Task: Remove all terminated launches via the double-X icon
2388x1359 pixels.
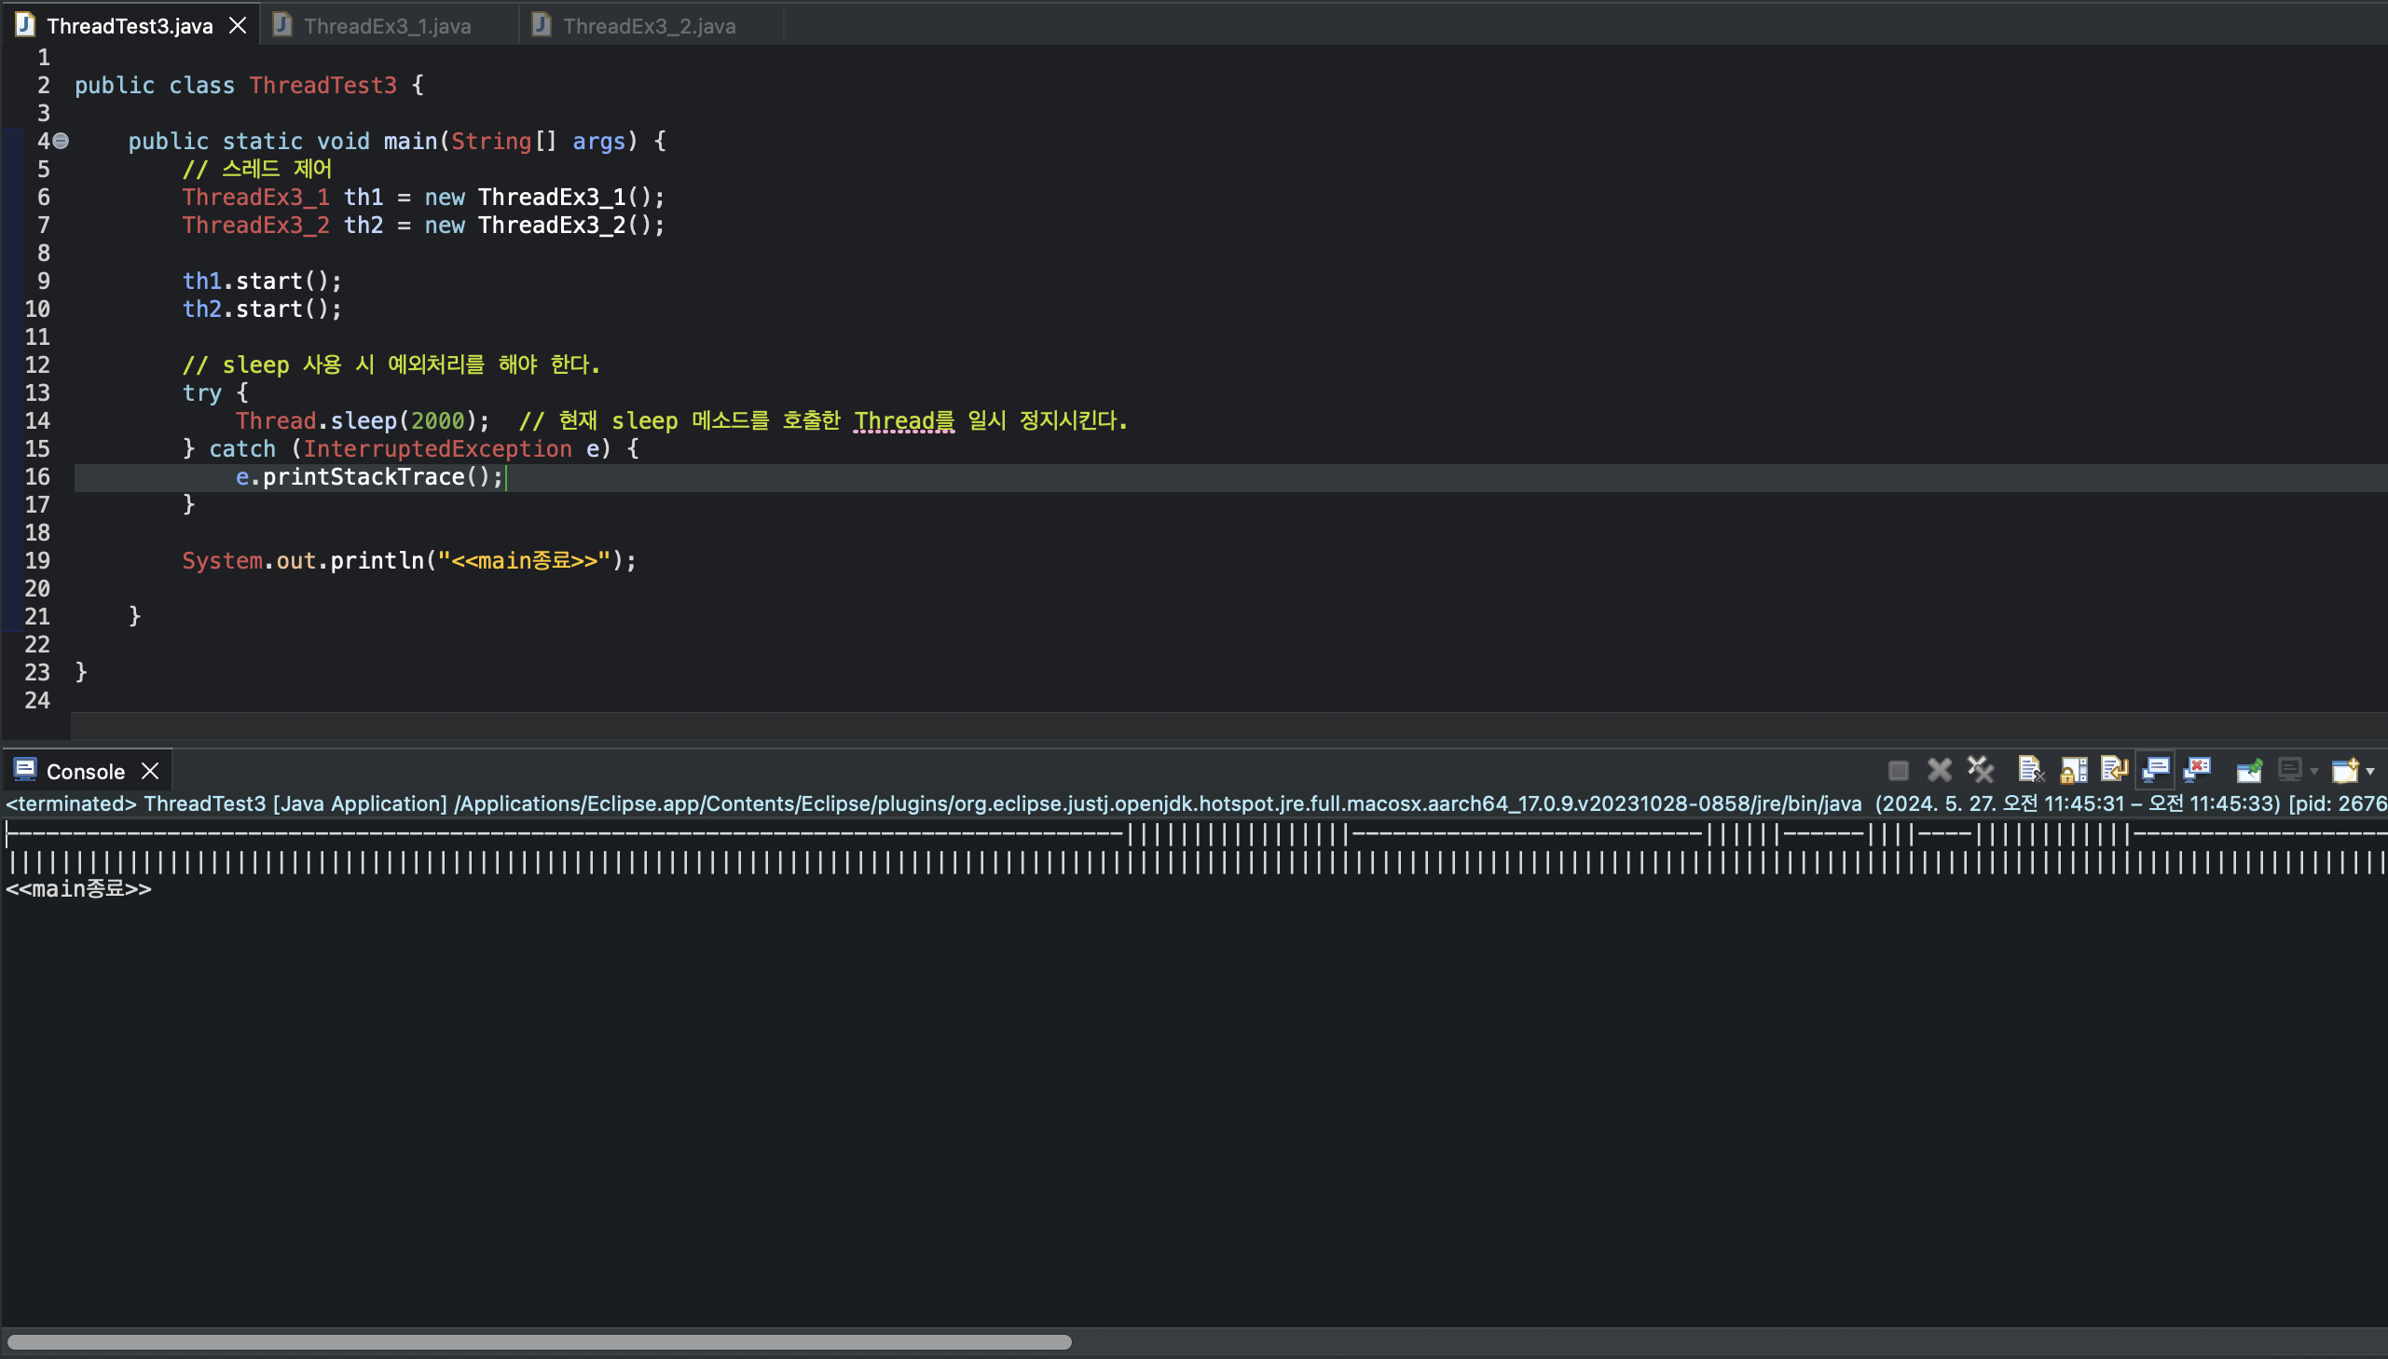Action: [1980, 771]
